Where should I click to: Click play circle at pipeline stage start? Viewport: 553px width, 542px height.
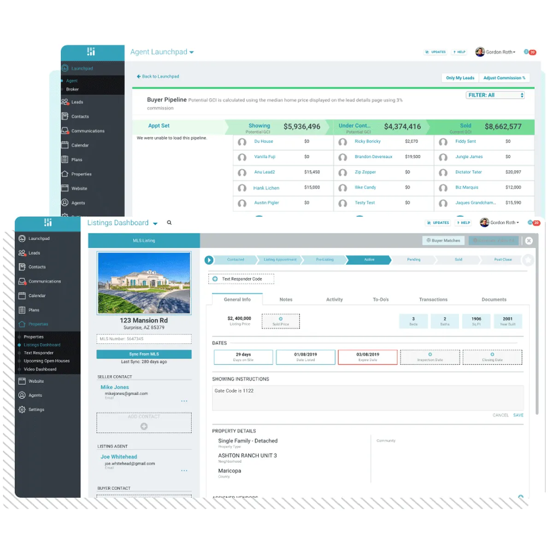pos(209,260)
